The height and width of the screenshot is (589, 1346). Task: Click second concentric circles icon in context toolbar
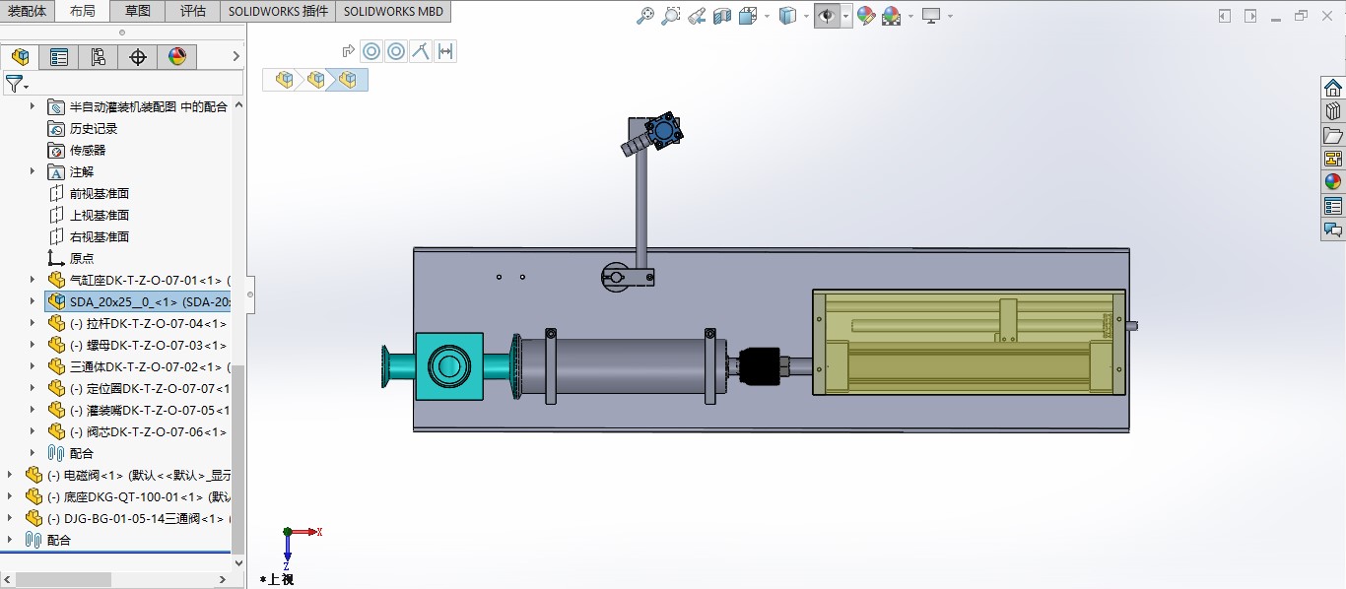pos(396,51)
